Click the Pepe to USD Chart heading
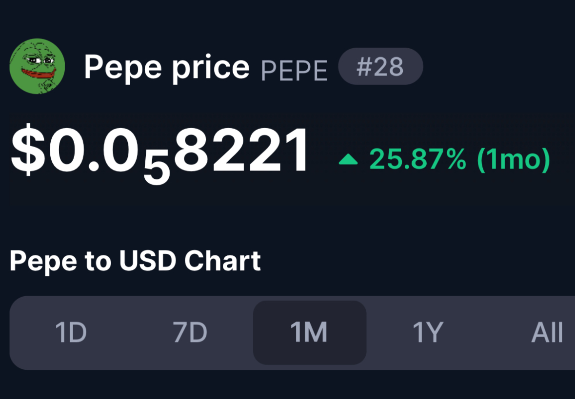 (135, 262)
